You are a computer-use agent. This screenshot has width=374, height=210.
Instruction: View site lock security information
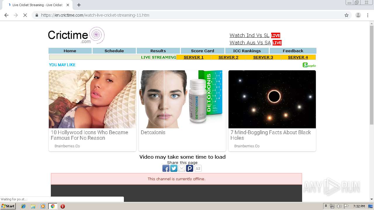[x=37, y=15]
